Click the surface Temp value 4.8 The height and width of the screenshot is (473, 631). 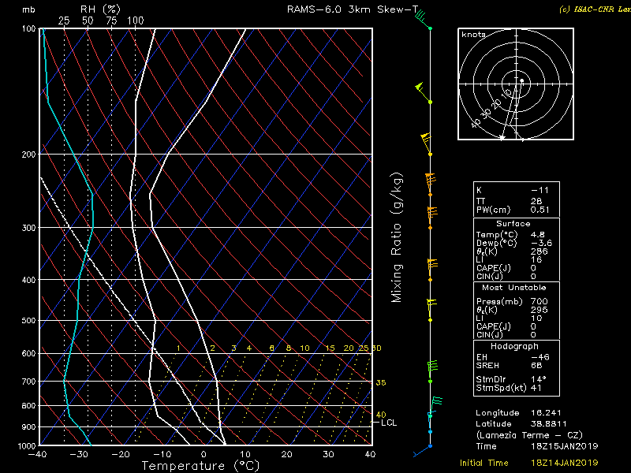point(538,235)
